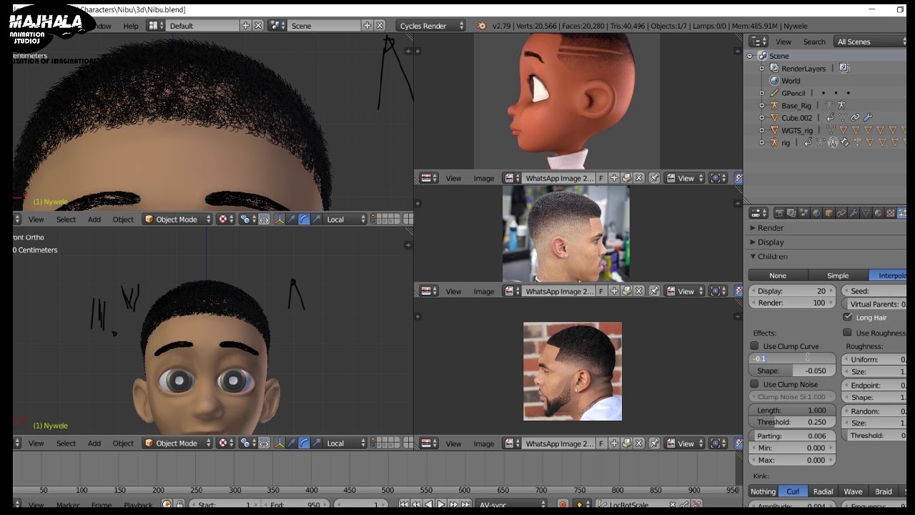The width and height of the screenshot is (915, 515).
Task: Click the pin image icon in middle image editor
Action: pyautogui.click(x=654, y=291)
